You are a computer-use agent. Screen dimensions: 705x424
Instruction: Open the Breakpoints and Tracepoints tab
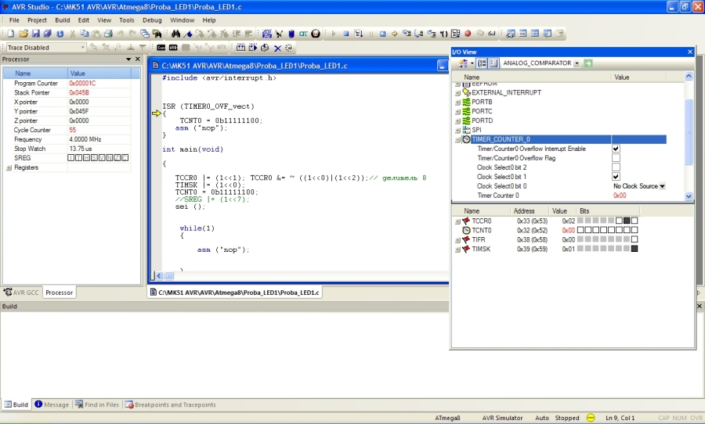[x=170, y=405]
